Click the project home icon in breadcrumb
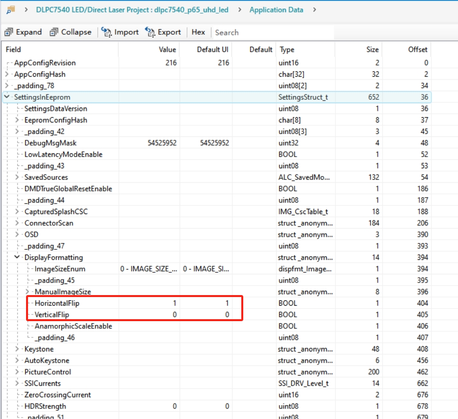 (x=11, y=10)
